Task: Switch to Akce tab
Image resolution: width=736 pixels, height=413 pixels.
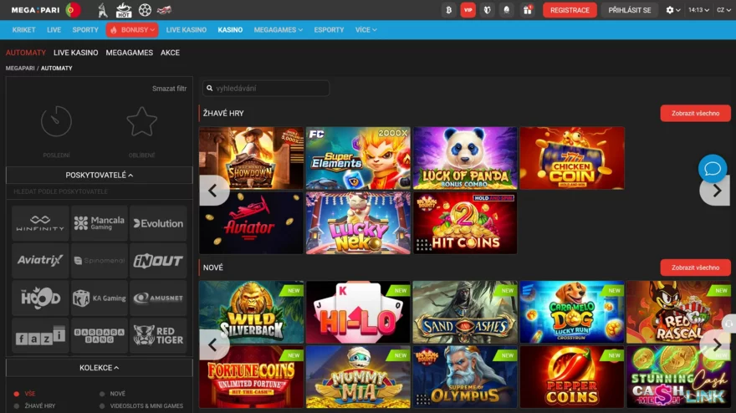Action: tap(170, 53)
